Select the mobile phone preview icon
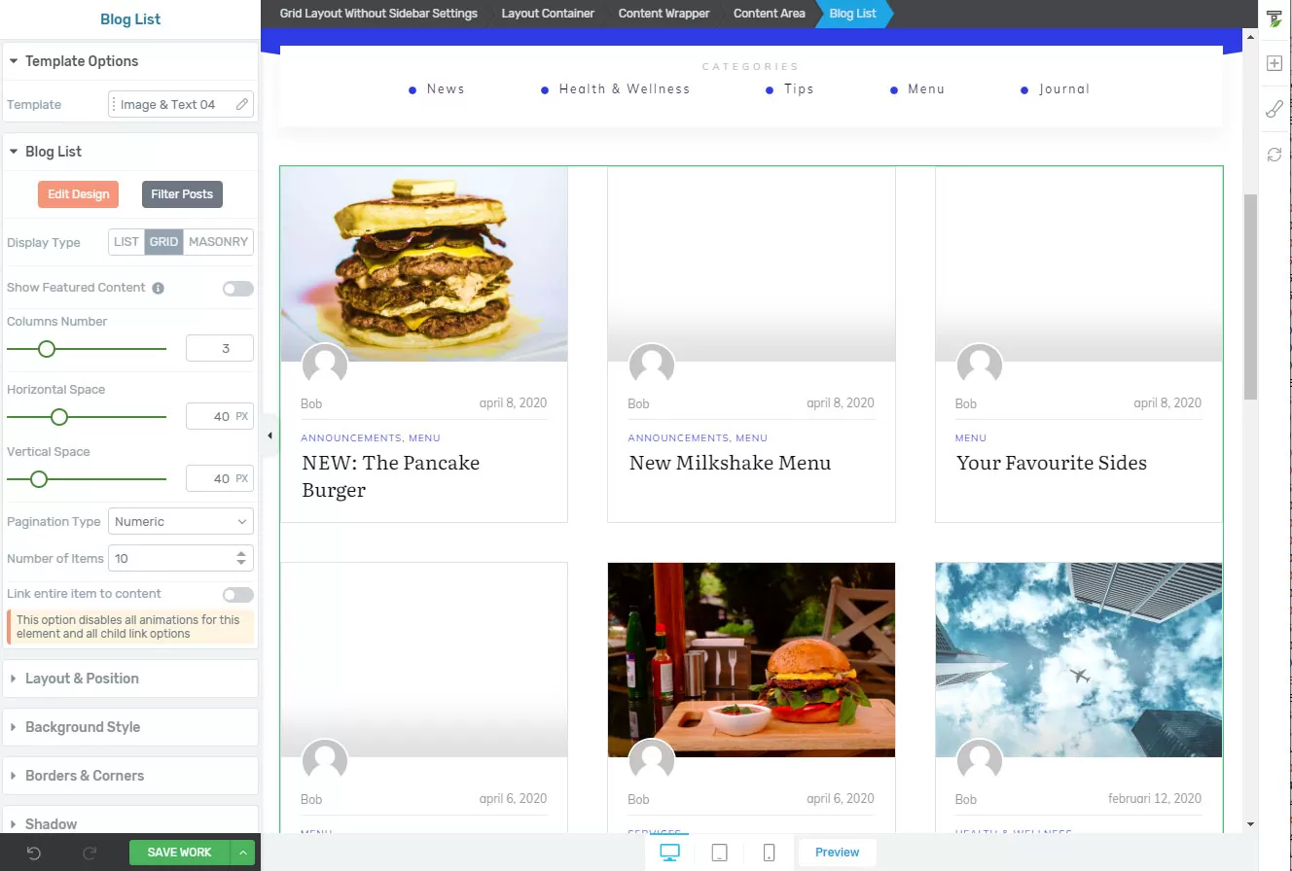Image resolution: width=1292 pixels, height=871 pixels. pyautogui.click(x=769, y=853)
